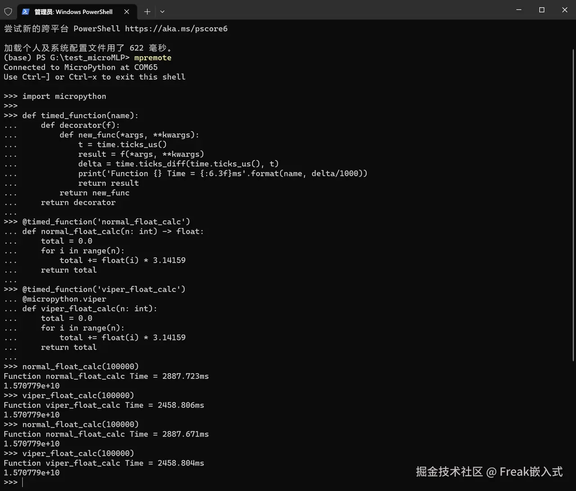Click the "print('Function {} Time" line
Viewport: 576px width, 491px height.
click(x=223, y=174)
